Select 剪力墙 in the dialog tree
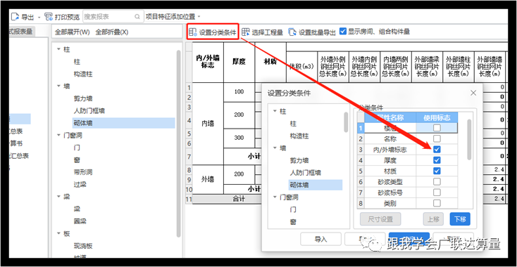Viewport: 517px width, 267px height. pyautogui.click(x=299, y=160)
